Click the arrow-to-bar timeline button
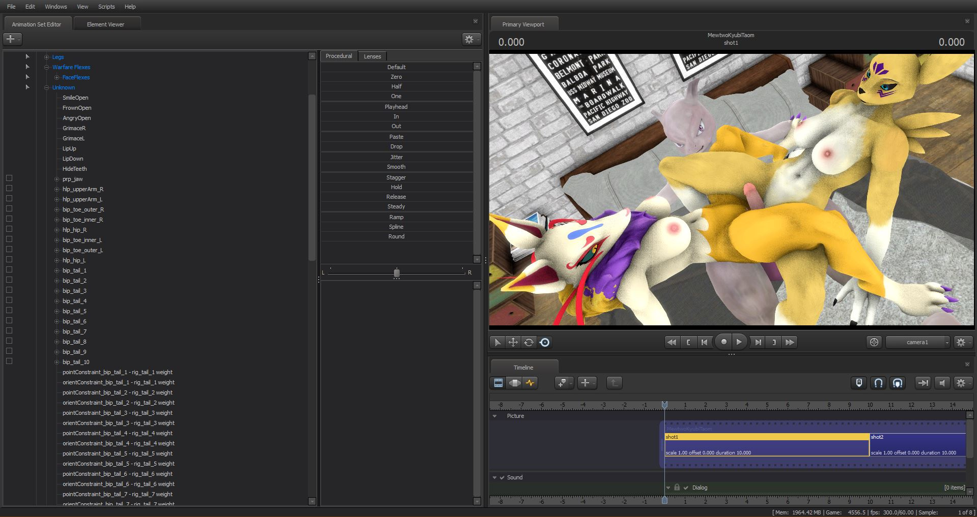Image resolution: width=977 pixels, height=517 pixels. pos(923,383)
